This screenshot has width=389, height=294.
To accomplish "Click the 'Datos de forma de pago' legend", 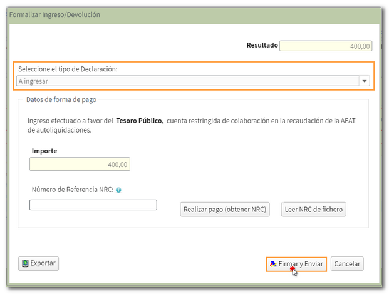I will click(61, 100).
